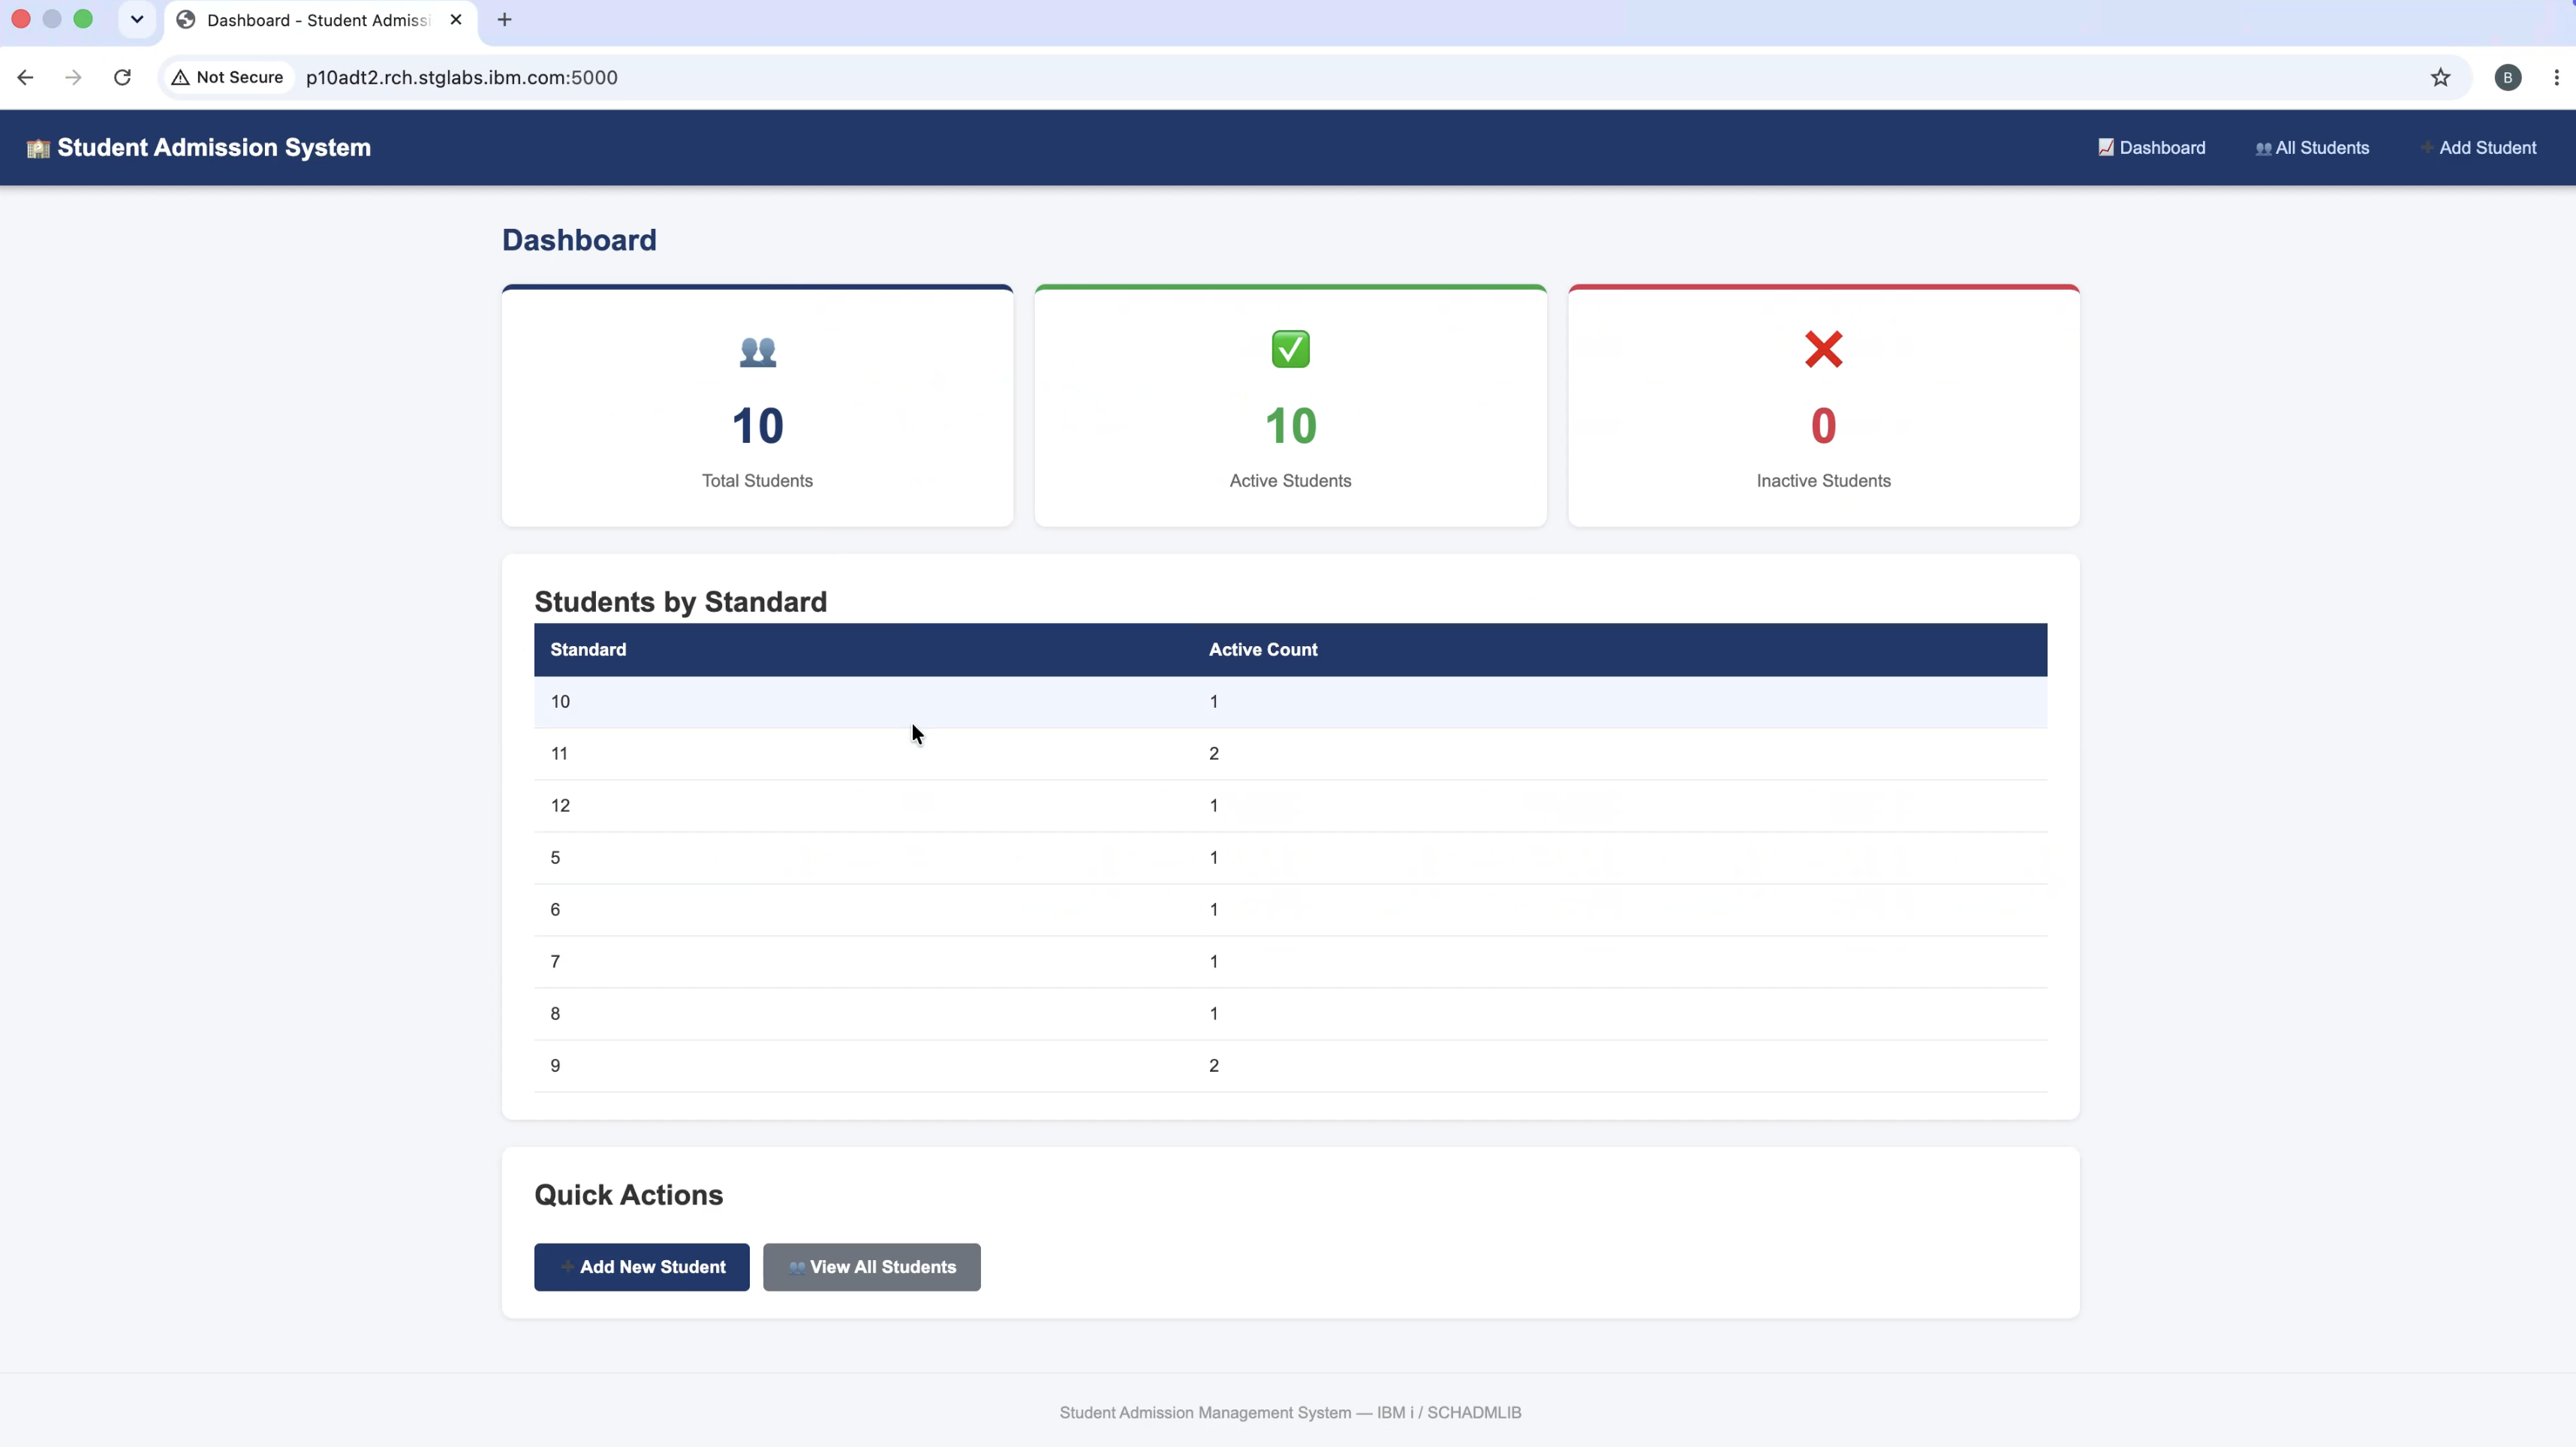
Task: Click active count 2 for standard 11
Action: tap(1214, 754)
